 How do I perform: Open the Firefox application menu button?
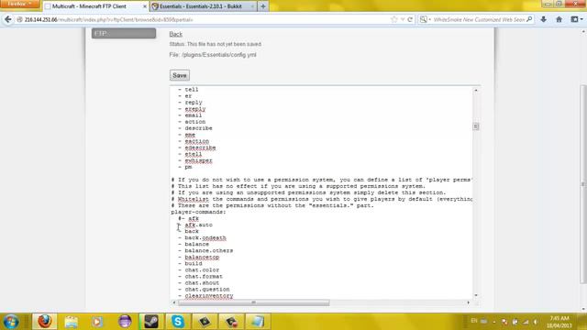pyautogui.click(x=20, y=4)
